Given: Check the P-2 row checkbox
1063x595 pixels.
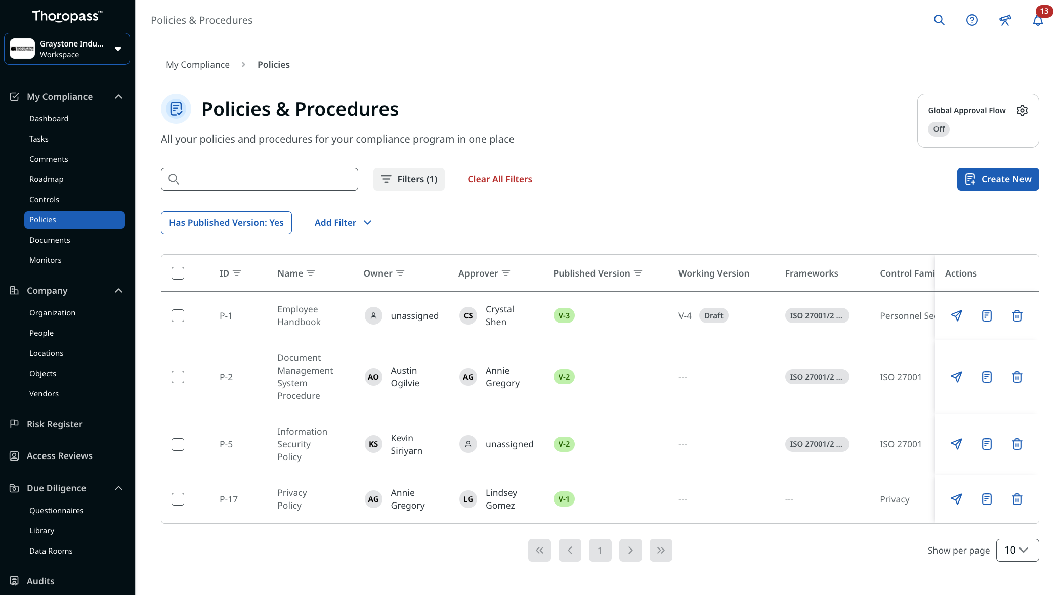Looking at the screenshot, I should click(x=178, y=377).
